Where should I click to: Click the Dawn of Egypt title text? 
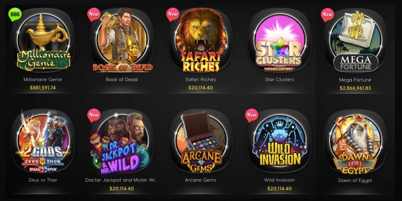click(355, 181)
